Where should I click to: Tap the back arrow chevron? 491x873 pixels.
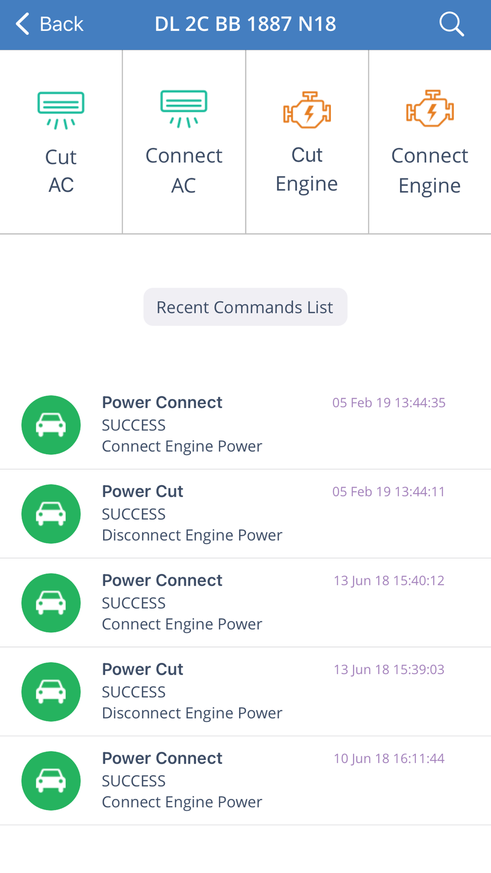pos(23,24)
